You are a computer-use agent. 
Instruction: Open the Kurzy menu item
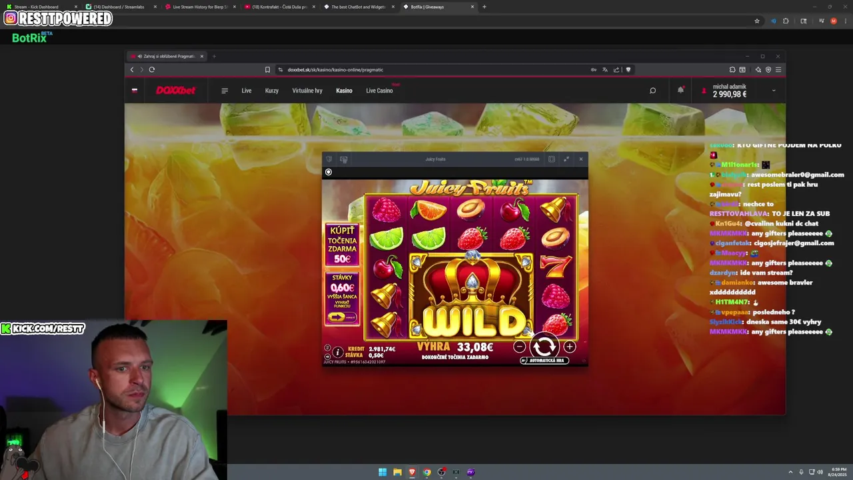[272, 91]
